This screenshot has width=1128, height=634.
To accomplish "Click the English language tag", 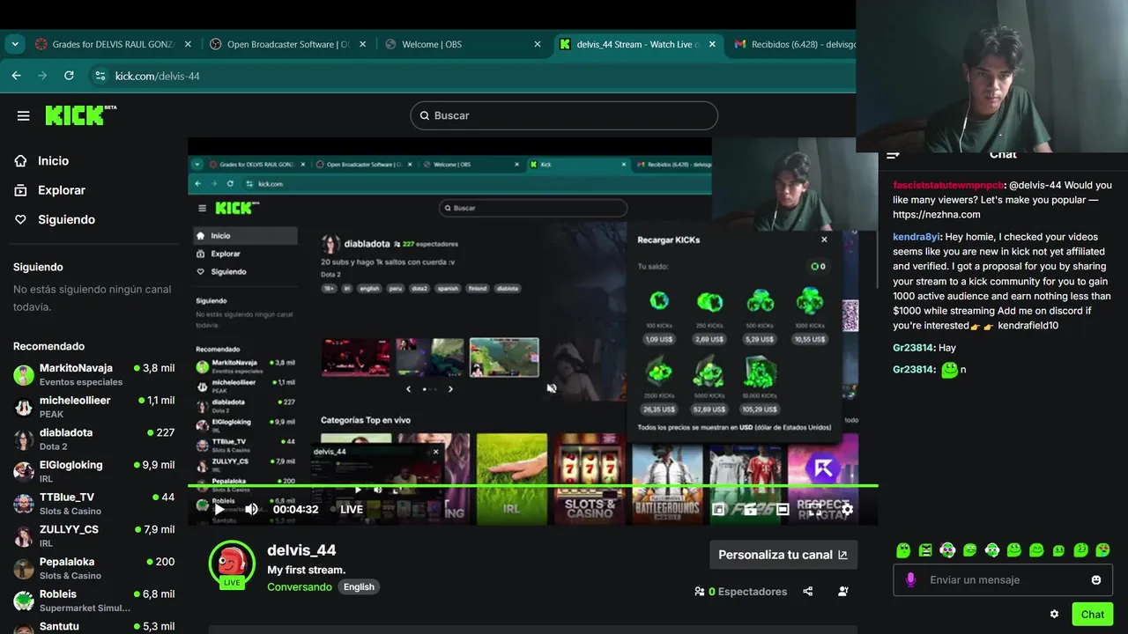I will 359,586.
